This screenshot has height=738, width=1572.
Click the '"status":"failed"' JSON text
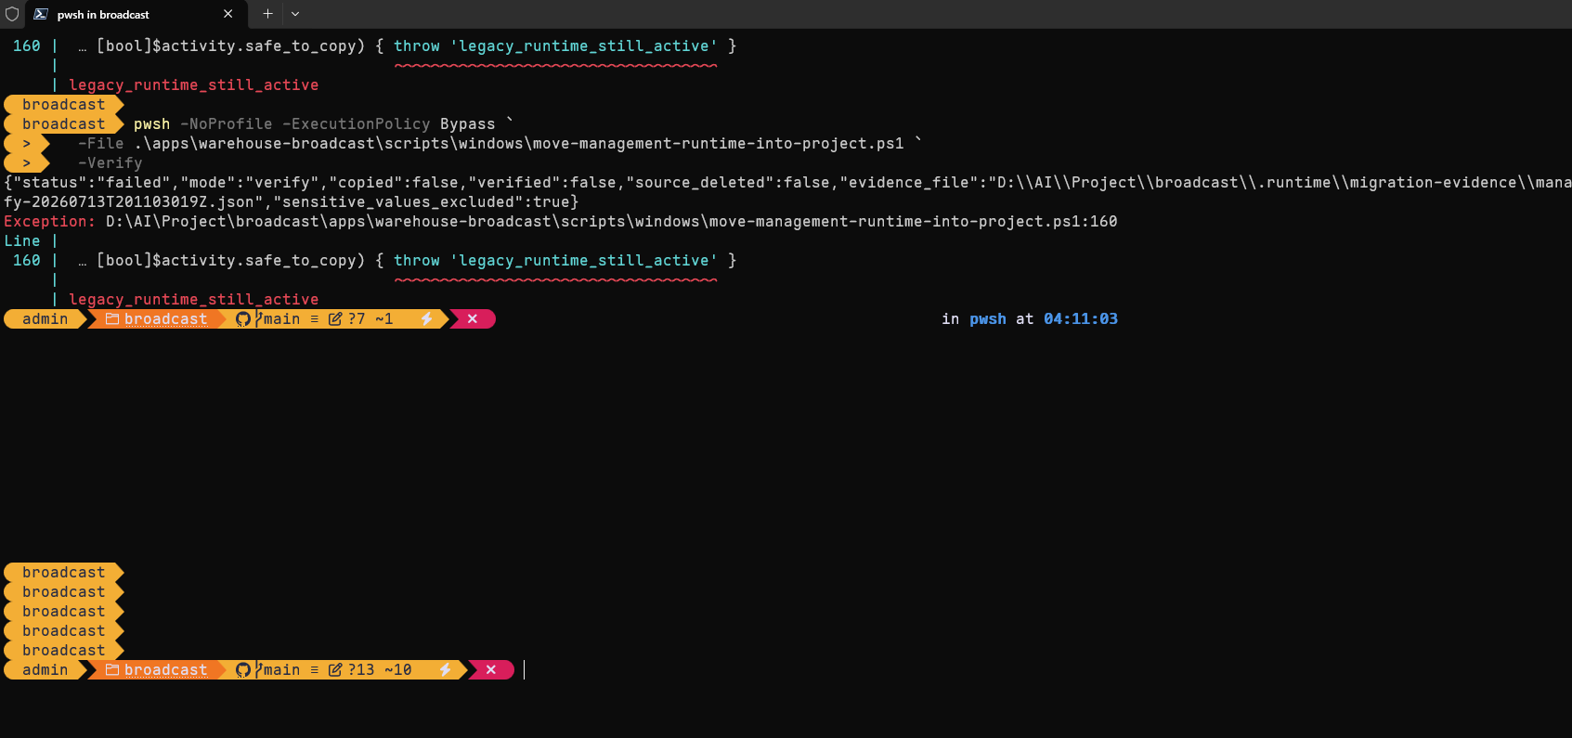click(92, 182)
